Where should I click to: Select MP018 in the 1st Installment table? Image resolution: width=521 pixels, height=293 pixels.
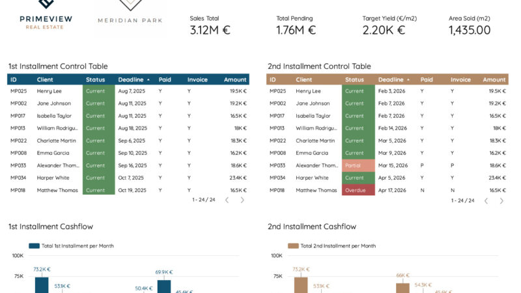coord(18,190)
